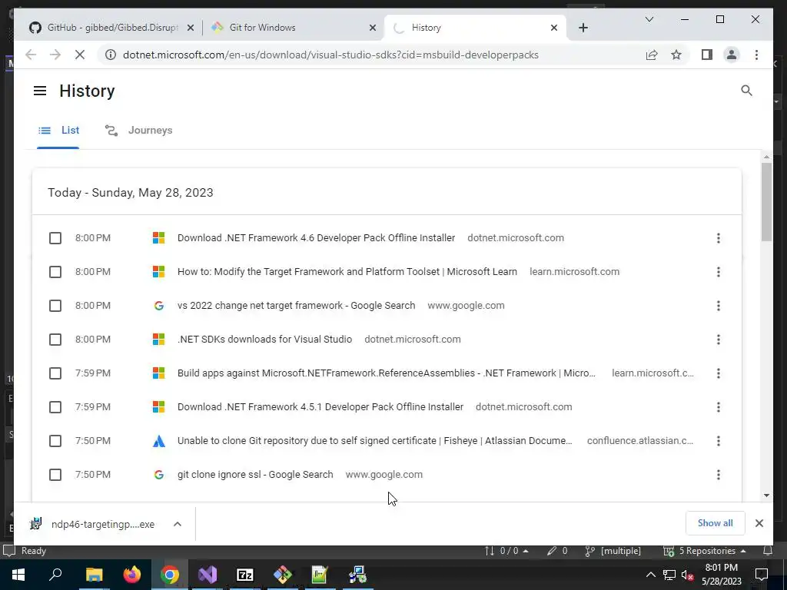Click the history page scrollbar thumb
The width and height of the screenshot is (787, 590).
[766, 202]
